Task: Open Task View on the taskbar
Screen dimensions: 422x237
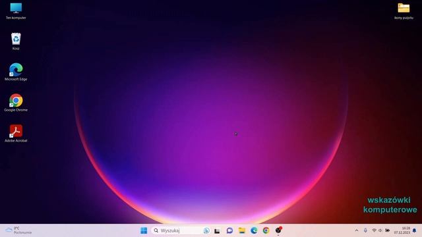Action: pos(217,230)
